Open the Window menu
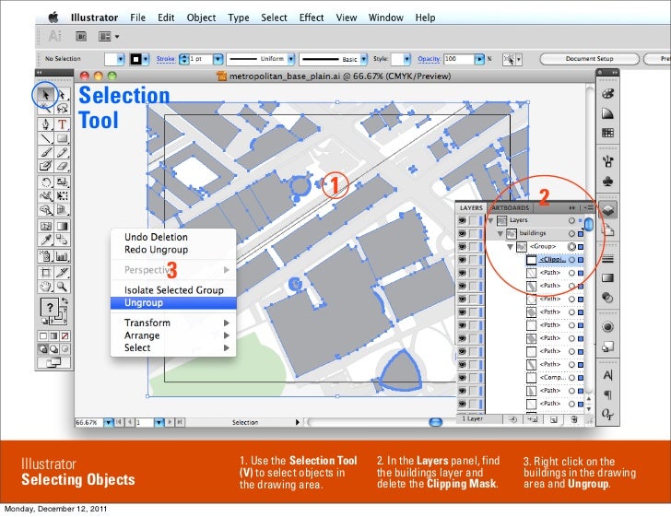 385,18
